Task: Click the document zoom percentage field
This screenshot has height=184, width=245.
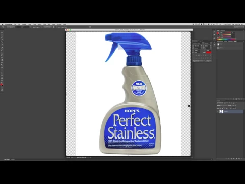Action: (x=68, y=158)
